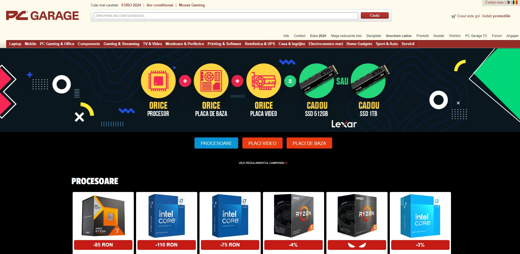Image resolution: width=520 pixels, height=254 pixels.
Task: Open the Intel Core i7 box above -75 RON
Action: pos(230,216)
